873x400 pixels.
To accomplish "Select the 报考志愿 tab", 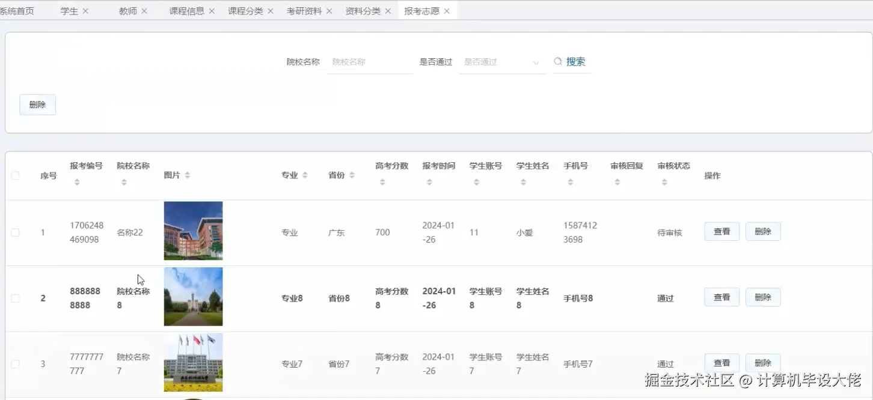I will (x=421, y=11).
